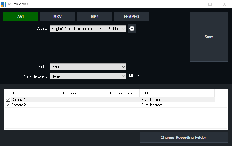This screenshot has height=146, width=232.
Task: Uncheck the Camera 1 input checkbox
Action: (8, 99)
